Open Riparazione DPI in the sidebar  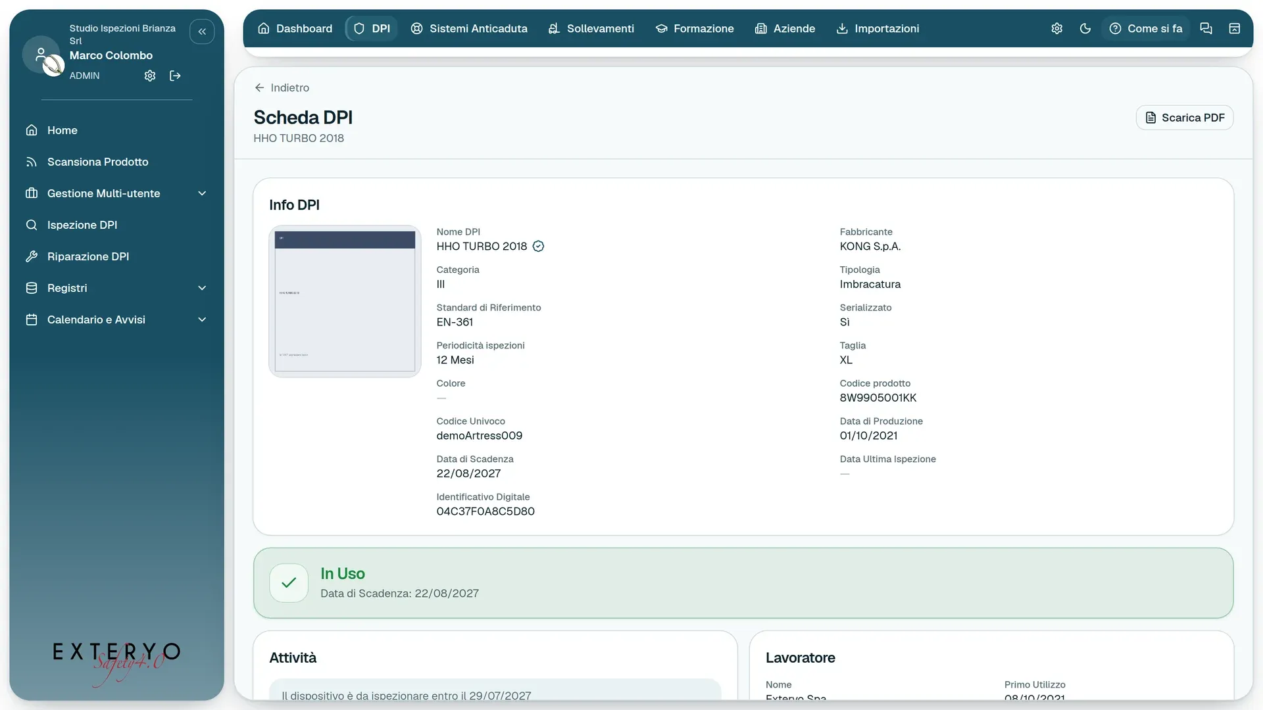pyautogui.click(x=116, y=256)
